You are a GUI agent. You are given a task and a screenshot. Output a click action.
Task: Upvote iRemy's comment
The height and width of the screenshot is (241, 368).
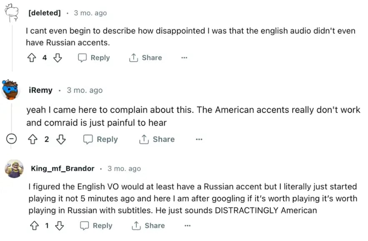tap(32, 139)
